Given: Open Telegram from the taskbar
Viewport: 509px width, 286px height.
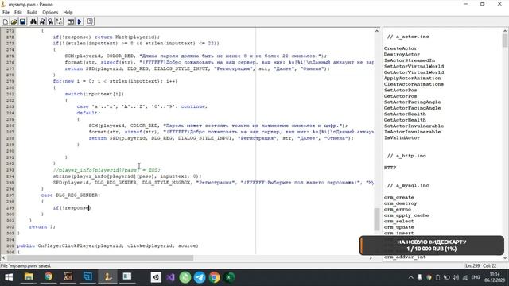Looking at the screenshot, I should [200, 277].
